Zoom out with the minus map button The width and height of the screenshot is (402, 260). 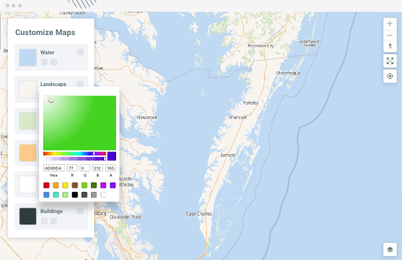pos(389,35)
